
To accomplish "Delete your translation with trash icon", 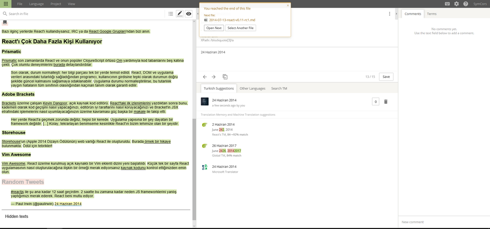I will [386, 101].
